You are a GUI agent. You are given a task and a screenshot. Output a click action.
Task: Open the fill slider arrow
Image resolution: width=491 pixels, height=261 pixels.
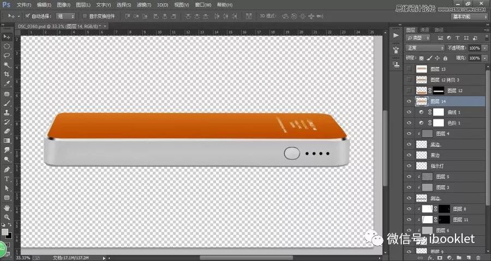click(x=483, y=58)
